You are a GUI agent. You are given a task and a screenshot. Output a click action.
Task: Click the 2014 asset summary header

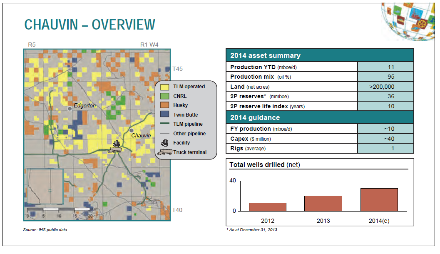pos(320,55)
